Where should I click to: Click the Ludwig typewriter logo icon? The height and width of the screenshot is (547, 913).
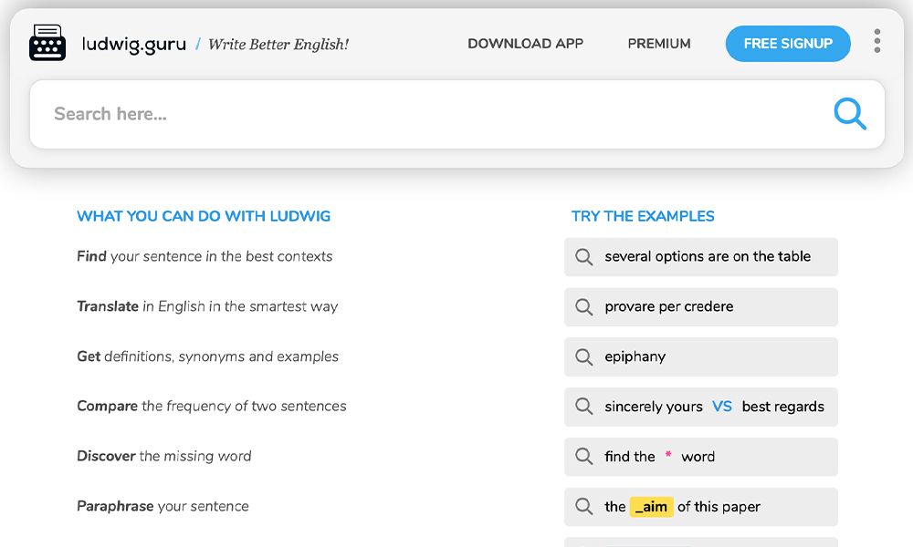(x=47, y=43)
